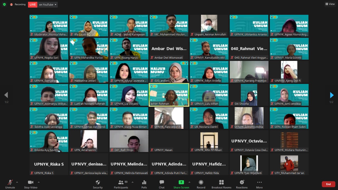Expand share screen options arrow
This screenshot has height=190, width=338.
pos(189,182)
